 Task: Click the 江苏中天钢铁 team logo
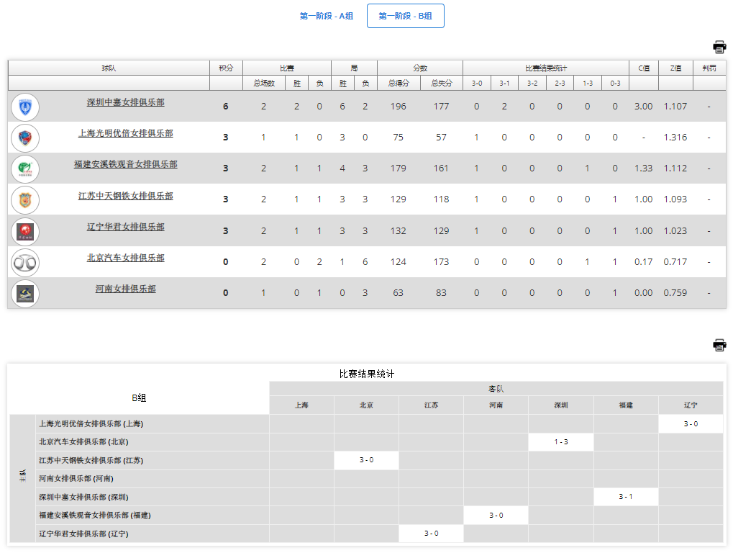click(x=25, y=200)
